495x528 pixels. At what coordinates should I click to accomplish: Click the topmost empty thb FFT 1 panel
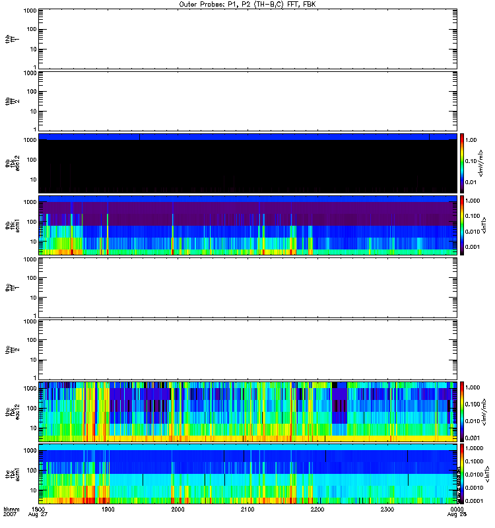tap(247, 38)
